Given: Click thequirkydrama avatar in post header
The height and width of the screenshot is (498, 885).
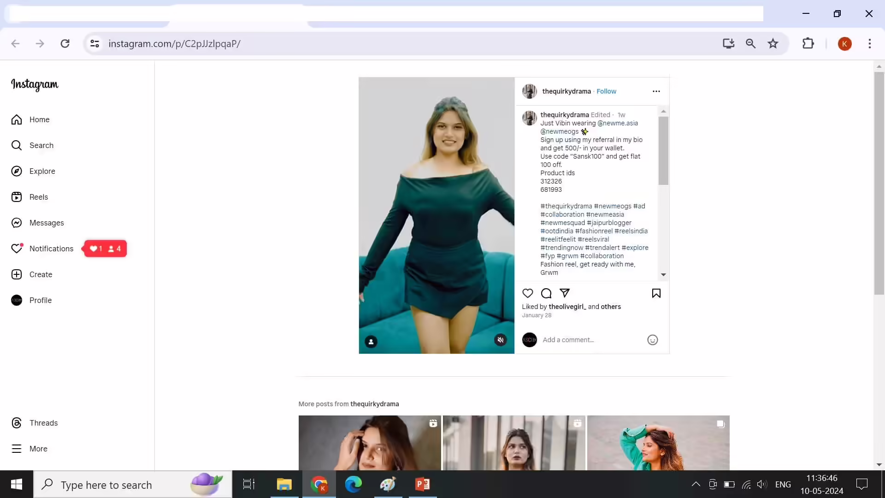Looking at the screenshot, I should point(530,91).
